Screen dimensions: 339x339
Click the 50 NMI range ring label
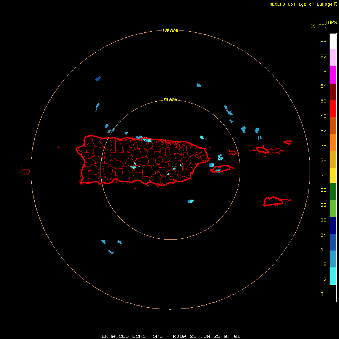(x=170, y=100)
